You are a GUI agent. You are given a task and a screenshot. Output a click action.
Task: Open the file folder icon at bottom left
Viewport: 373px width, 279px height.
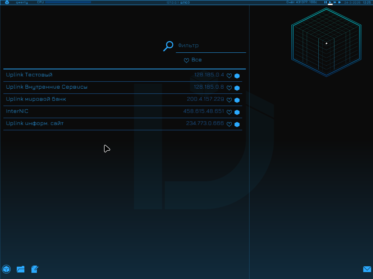pos(21,269)
